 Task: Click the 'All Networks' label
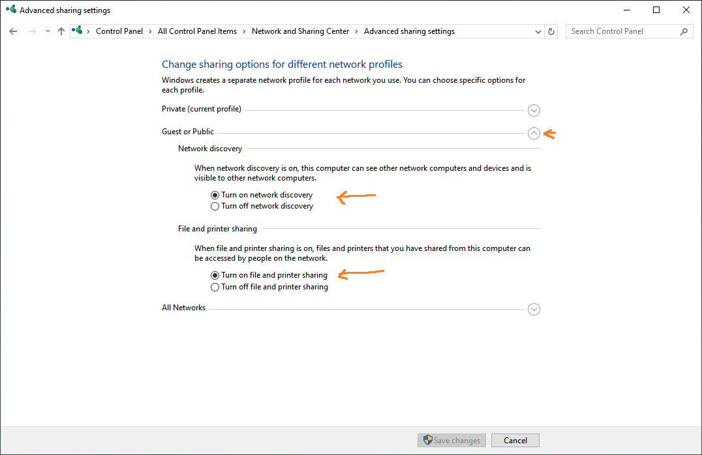(183, 308)
